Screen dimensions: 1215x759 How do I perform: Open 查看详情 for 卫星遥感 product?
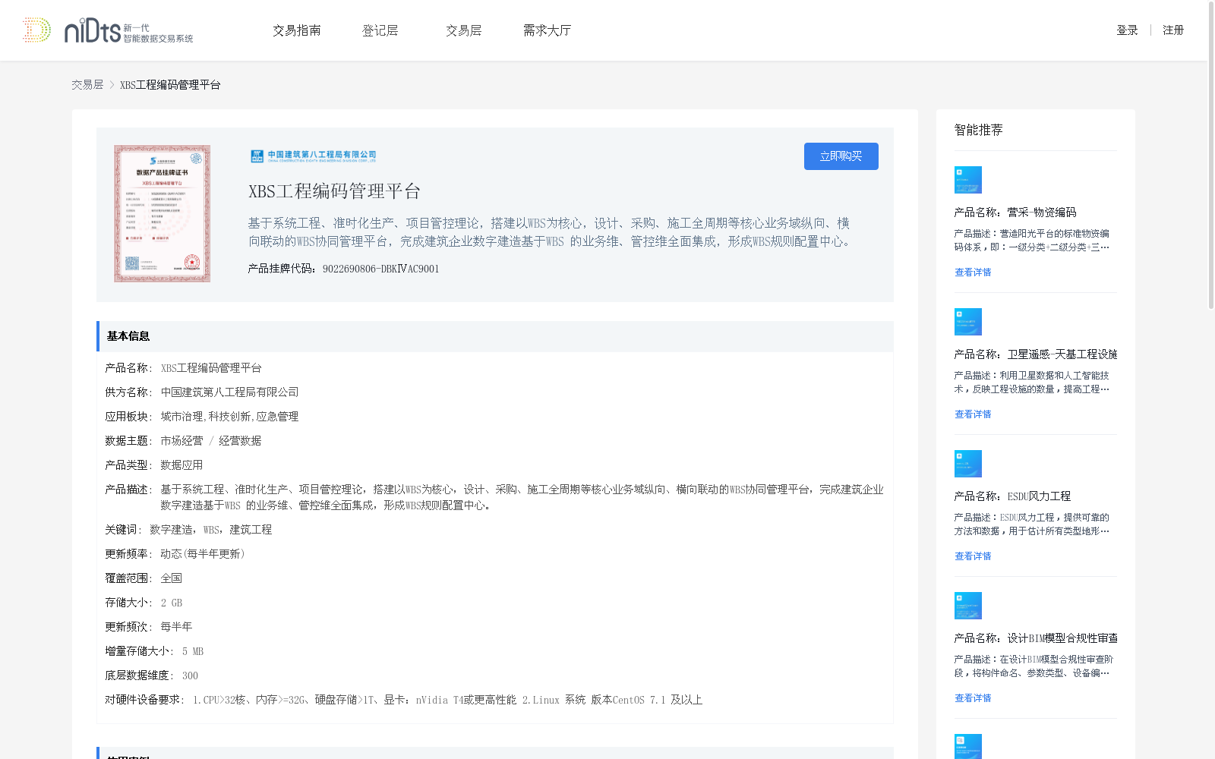tap(973, 414)
